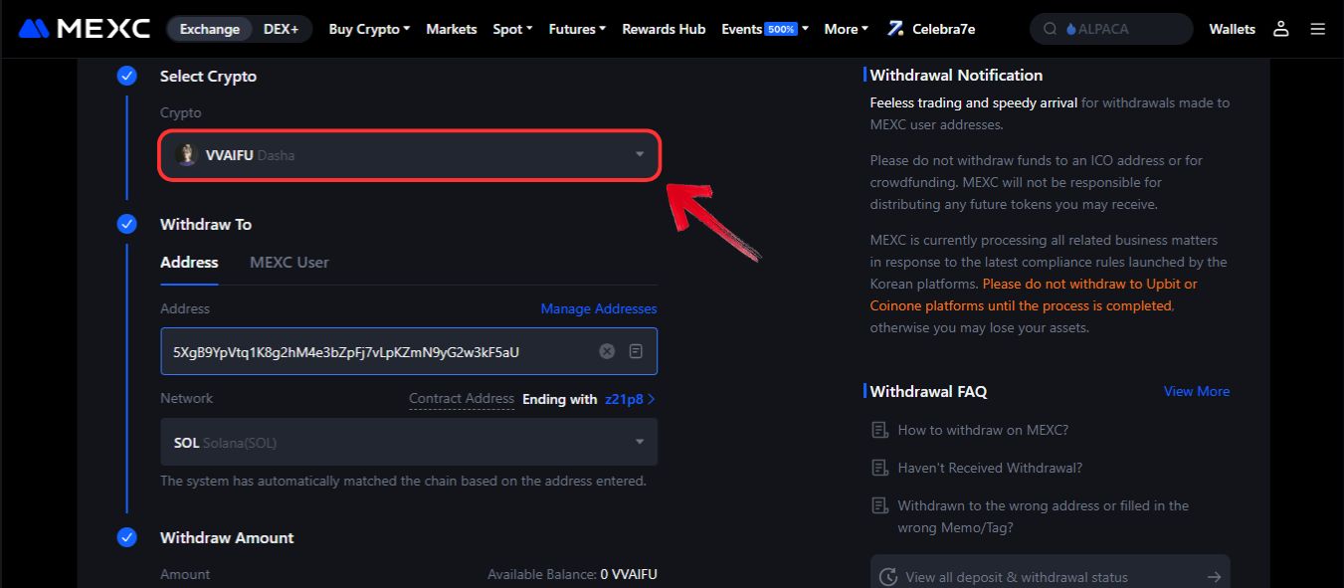Clear the withdrawal address field

607,351
